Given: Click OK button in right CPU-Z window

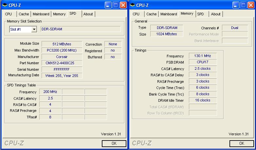Looking at the screenshot, I should pos(242,143).
